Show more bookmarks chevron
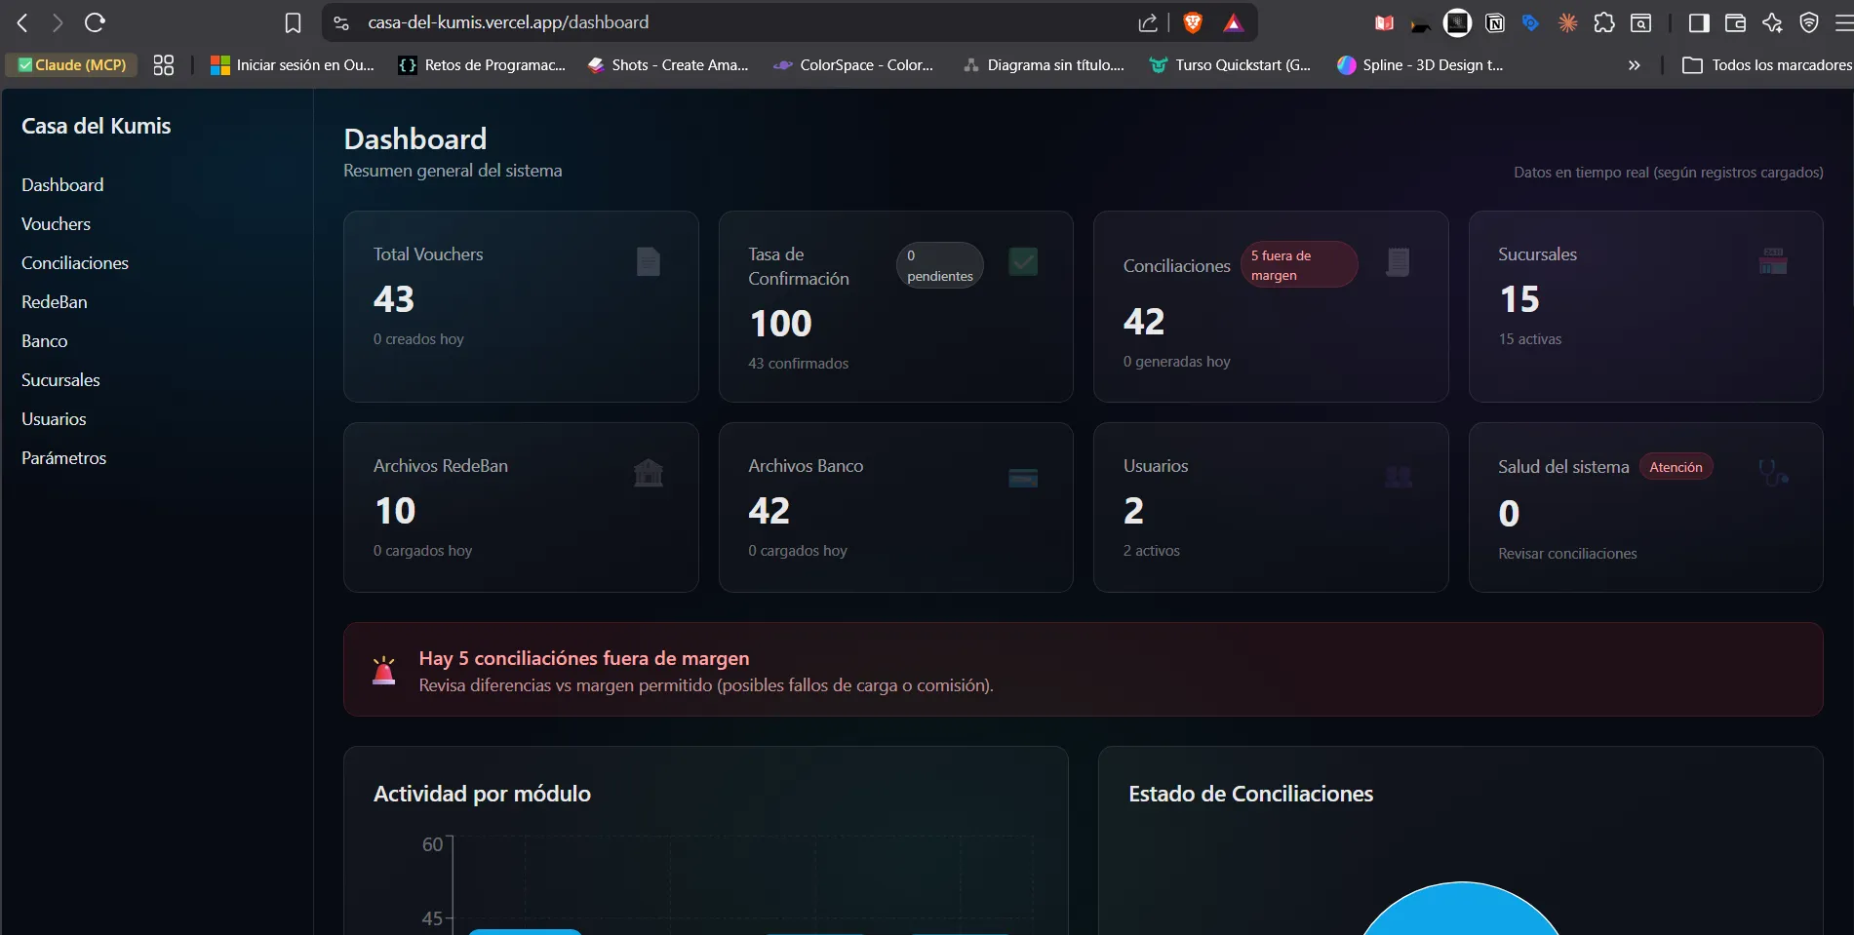The width and height of the screenshot is (1854, 935). pyautogui.click(x=1635, y=65)
